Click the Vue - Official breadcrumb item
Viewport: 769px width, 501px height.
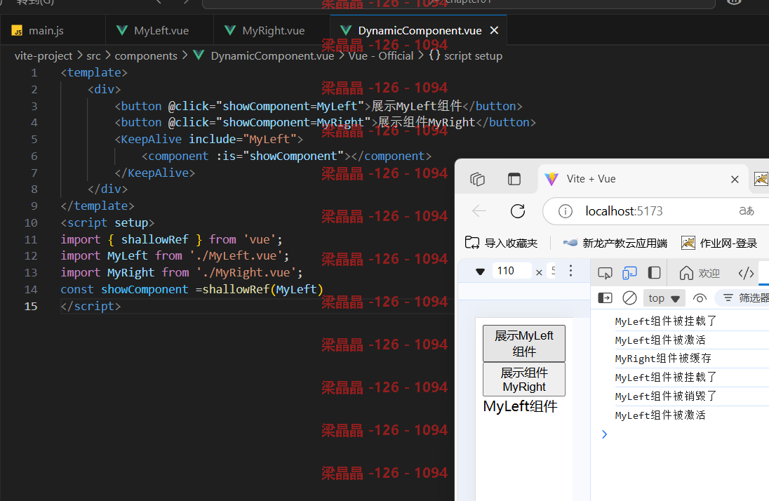click(381, 56)
